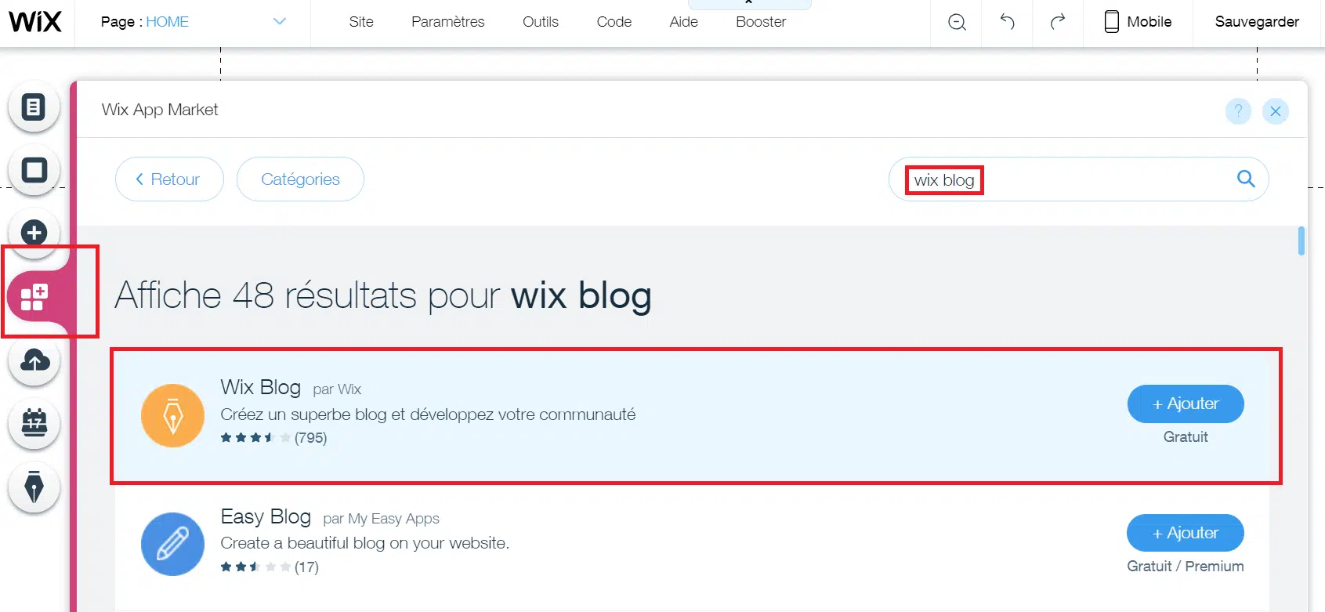1325x612 pixels.
Task: Open the Add elements plus icon
Action: pos(34,233)
